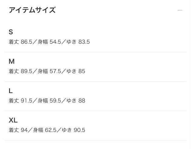Click the XL size ゆき 90.5 value

[x=74, y=130]
